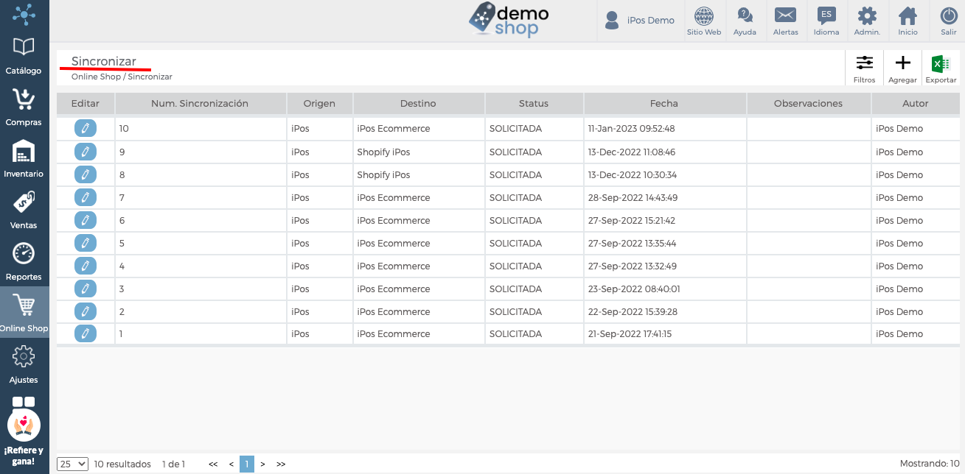Viewport: 965px width, 474px height.
Task: Go to Inicio home icon
Action: [x=908, y=21]
